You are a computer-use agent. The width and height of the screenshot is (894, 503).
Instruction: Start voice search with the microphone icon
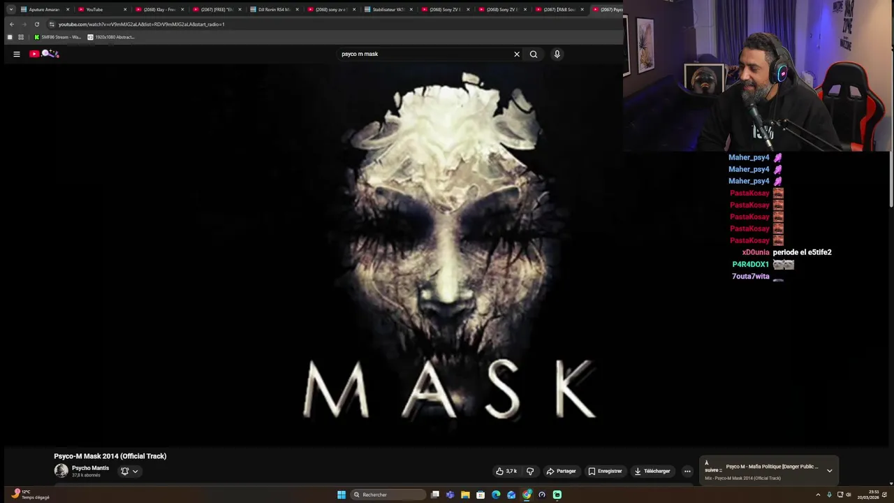pyautogui.click(x=557, y=54)
